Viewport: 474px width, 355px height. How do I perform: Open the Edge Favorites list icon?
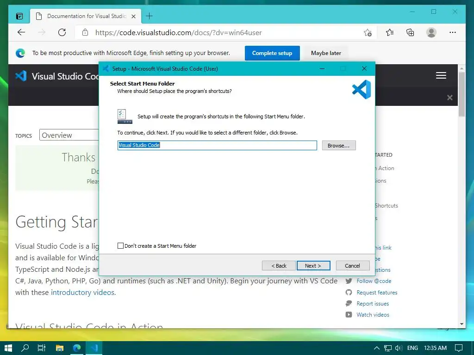point(390,32)
